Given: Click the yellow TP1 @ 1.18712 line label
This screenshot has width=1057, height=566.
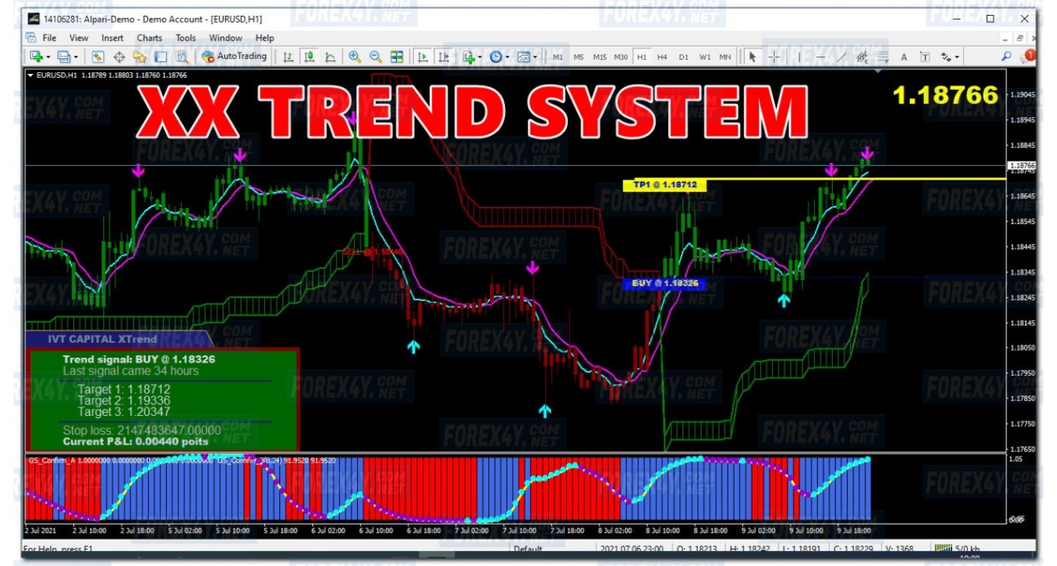Looking at the screenshot, I should (664, 185).
